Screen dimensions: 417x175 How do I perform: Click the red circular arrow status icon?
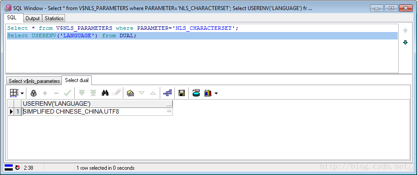click(x=18, y=168)
